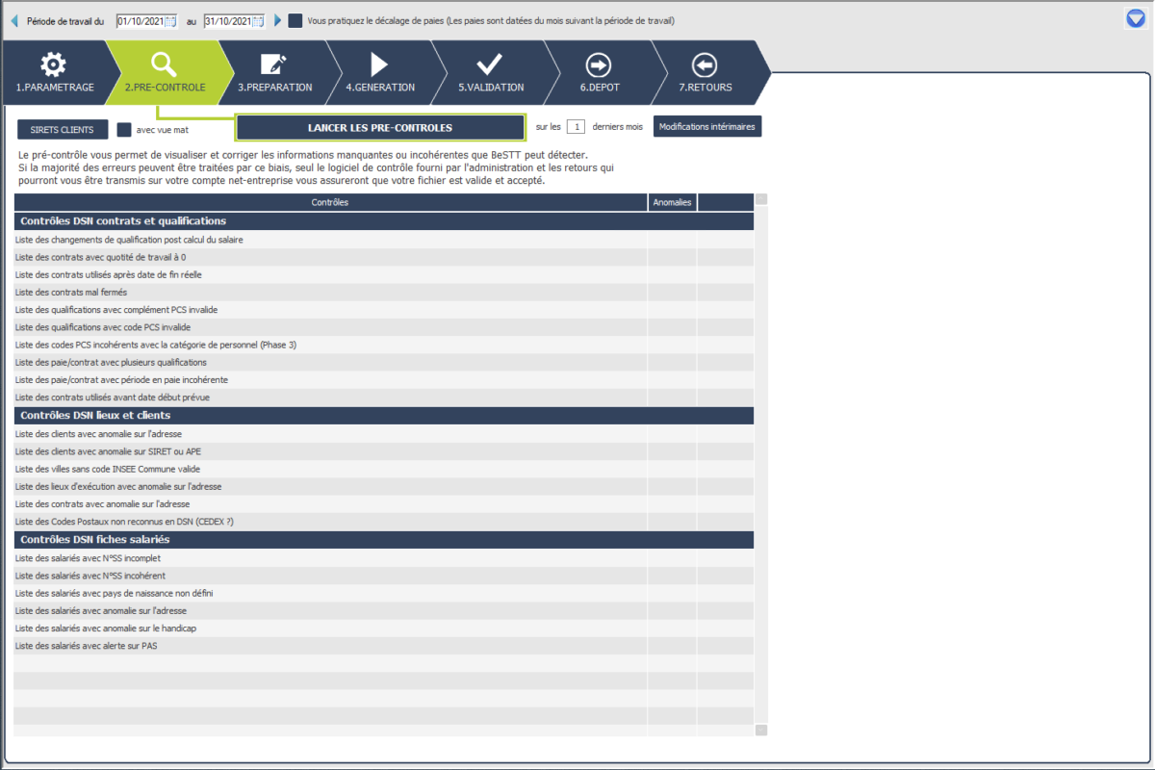Screen dimensions: 1155x770
Task: Click the 'derniers mois' number field
Action: pyautogui.click(x=576, y=127)
